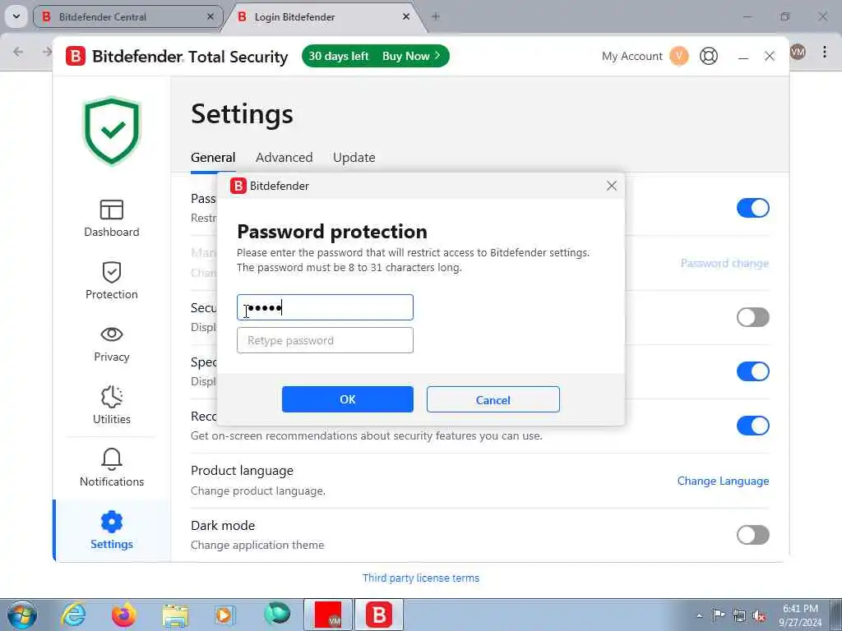Show hidden system tray icons
The image size is (842, 631).
pos(699,616)
